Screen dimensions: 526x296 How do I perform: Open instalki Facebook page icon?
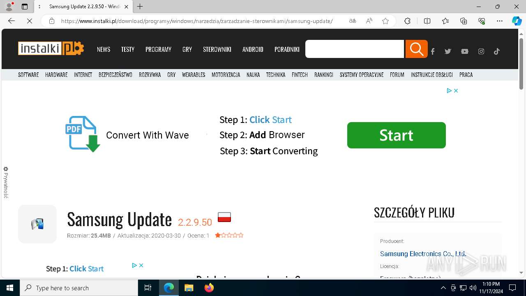pos(433,51)
